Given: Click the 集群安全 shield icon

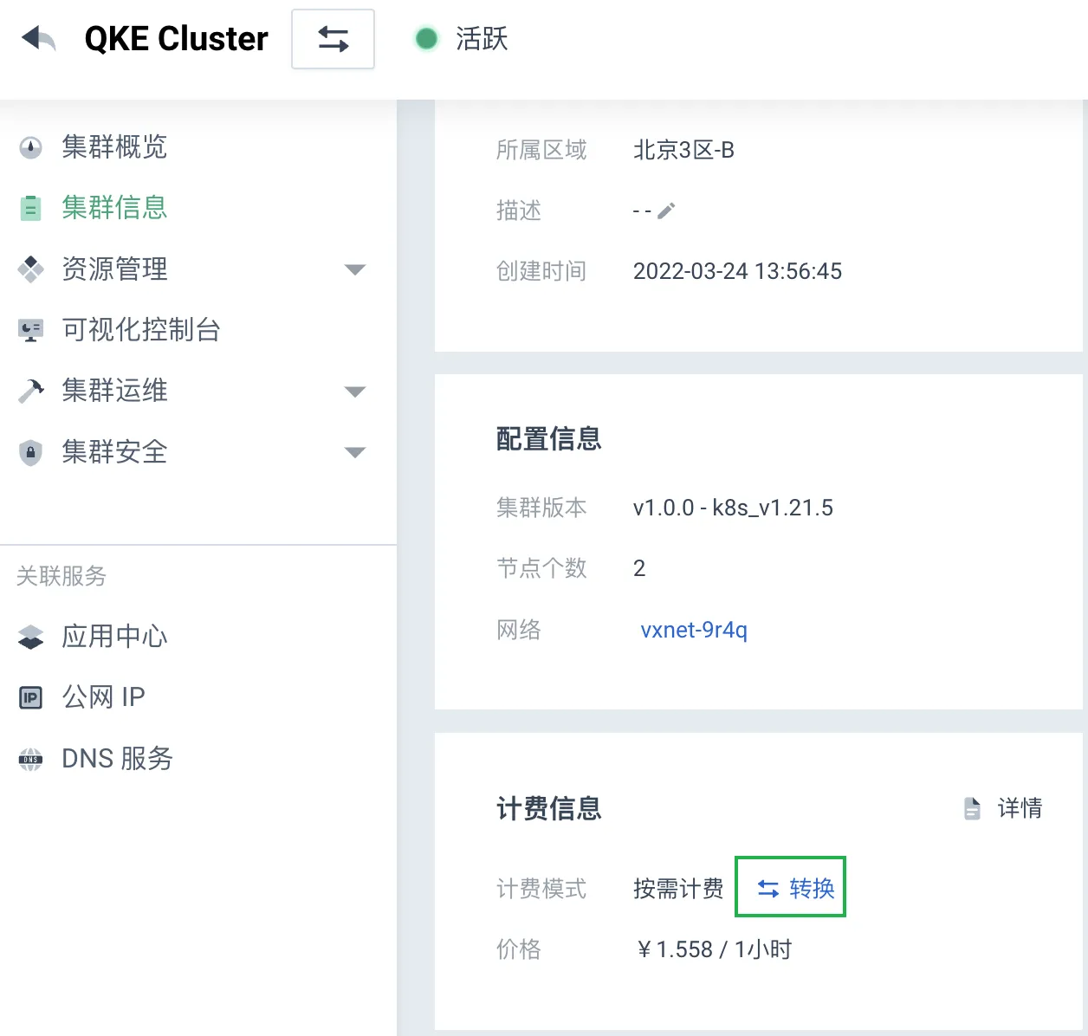Looking at the screenshot, I should tap(30, 452).
